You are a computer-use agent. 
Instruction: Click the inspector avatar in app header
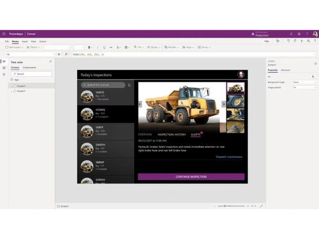click(241, 75)
